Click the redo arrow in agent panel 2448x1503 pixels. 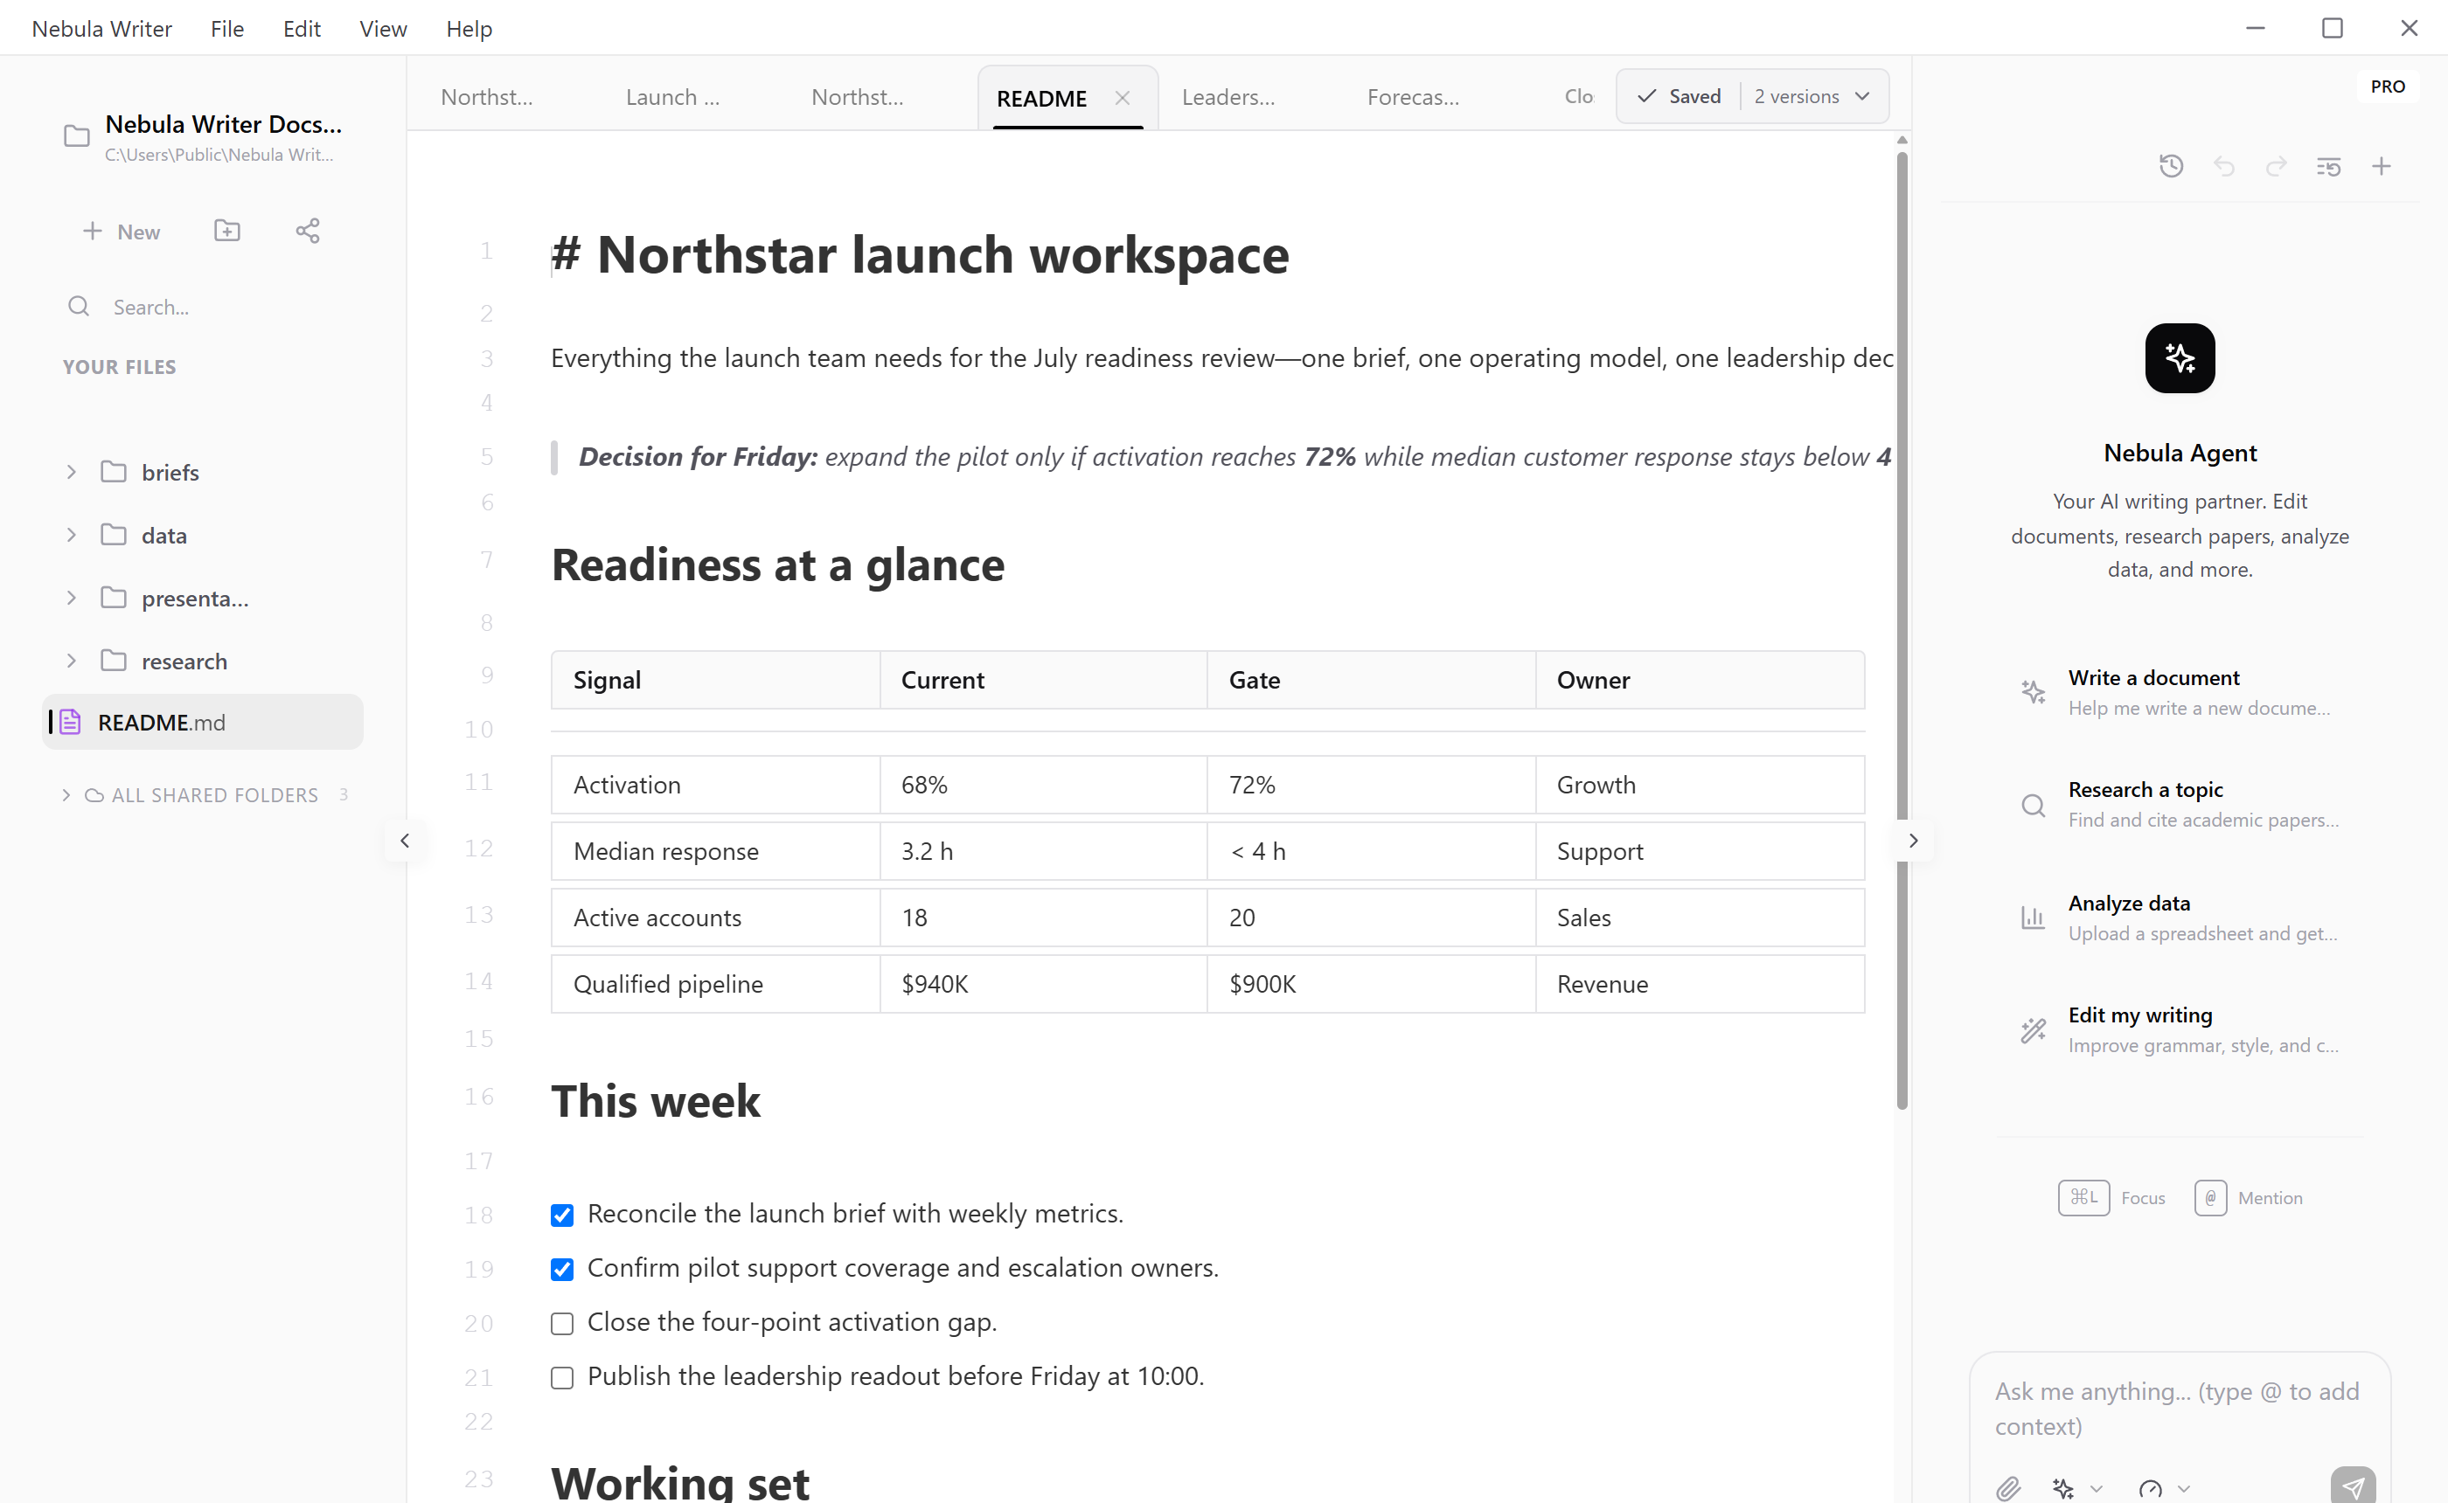2276,166
